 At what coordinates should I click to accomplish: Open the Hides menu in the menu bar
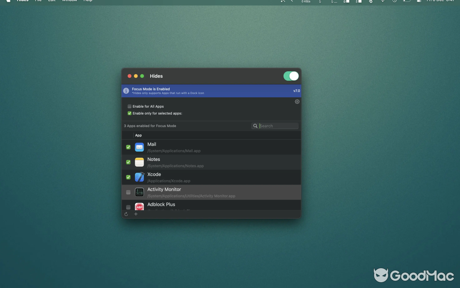pos(22,1)
